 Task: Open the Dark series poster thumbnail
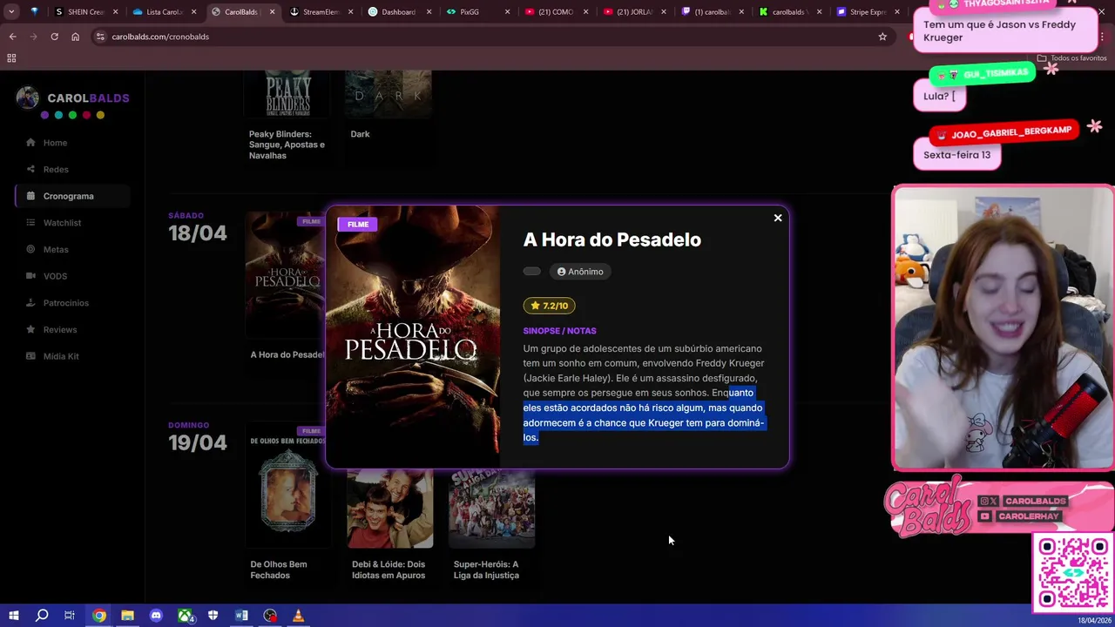pyautogui.click(x=389, y=96)
